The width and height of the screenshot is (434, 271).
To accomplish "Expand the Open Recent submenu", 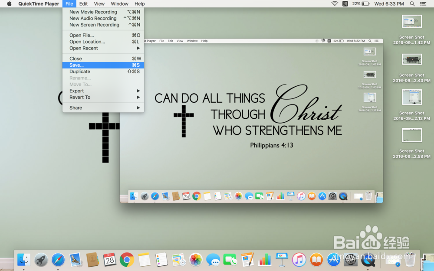I will pyautogui.click(x=103, y=48).
